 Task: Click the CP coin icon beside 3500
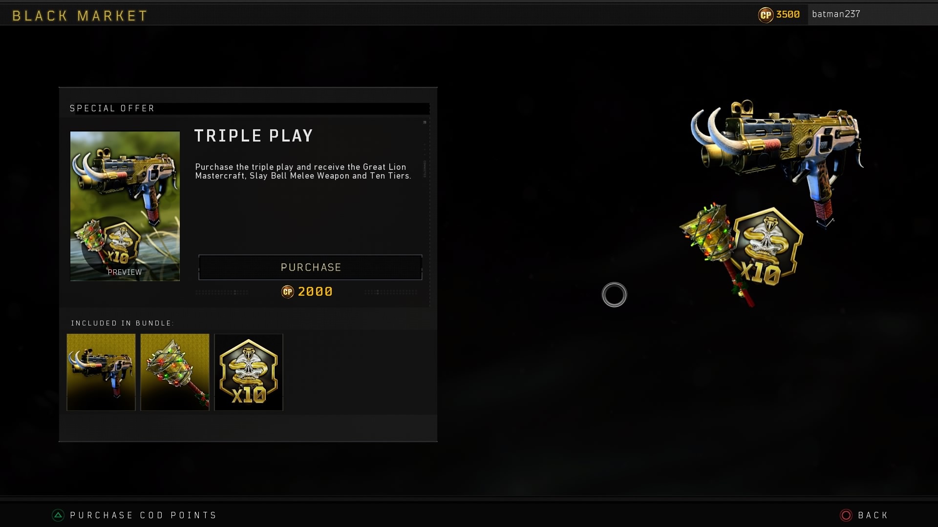pyautogui.click(x=766, y=15)
